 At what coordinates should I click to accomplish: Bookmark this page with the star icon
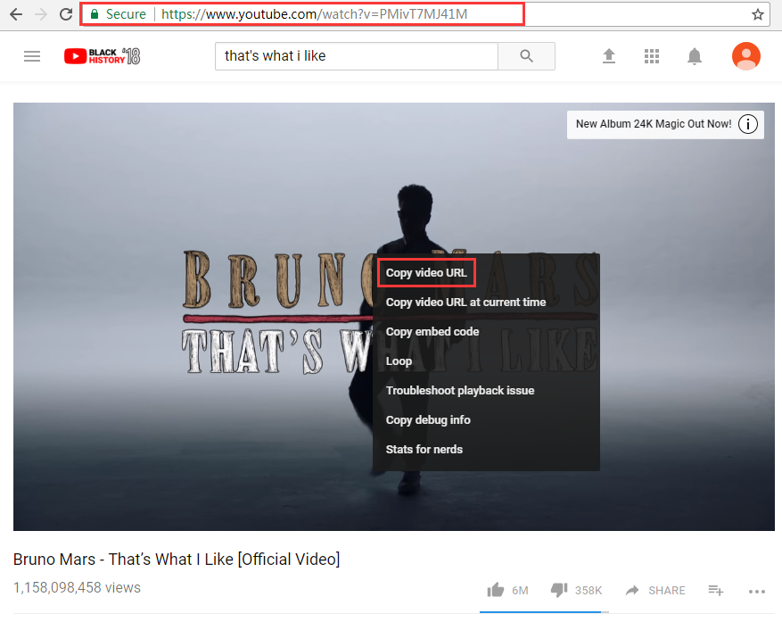click(758, 14)
